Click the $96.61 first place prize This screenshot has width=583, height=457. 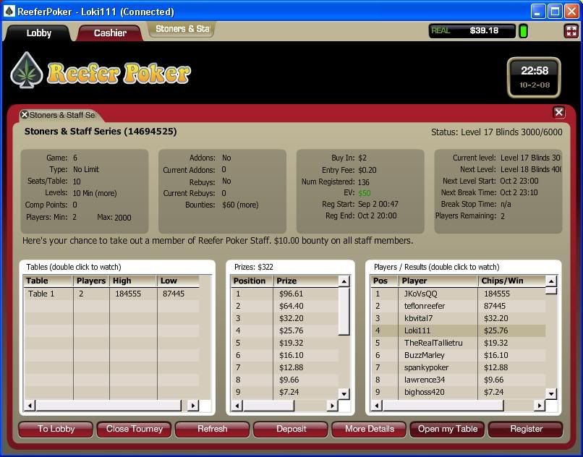pos(291,294)
